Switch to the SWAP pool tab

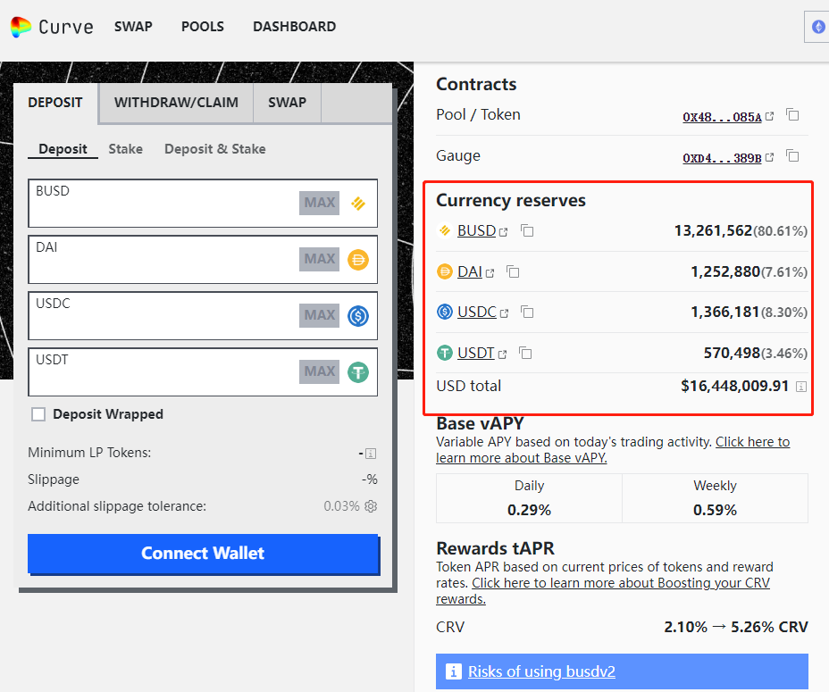click(x=287, y=103)
